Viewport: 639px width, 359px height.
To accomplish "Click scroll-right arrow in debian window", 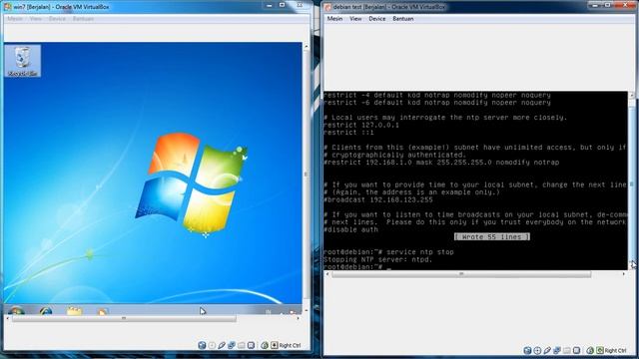I will click(624, 274).
